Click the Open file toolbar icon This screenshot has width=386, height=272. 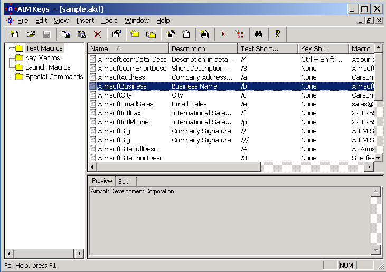(x=31, y=34)
